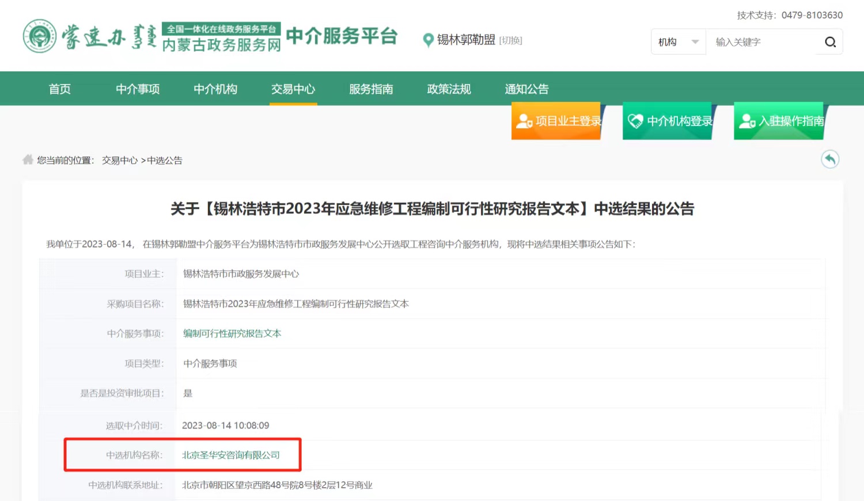Click the 内蒙古政务服务网 logo text

click(x=222, y=45)
